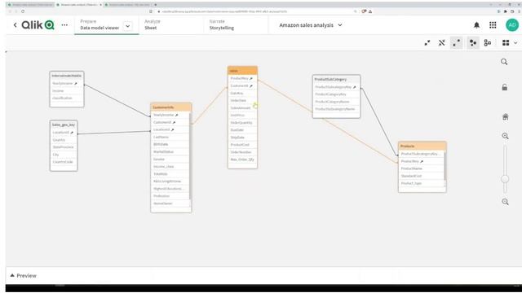522x293 pixels.
Task: Click ProductSubcategoryName field in ProductSubCategory
Action: coord(336,109)
